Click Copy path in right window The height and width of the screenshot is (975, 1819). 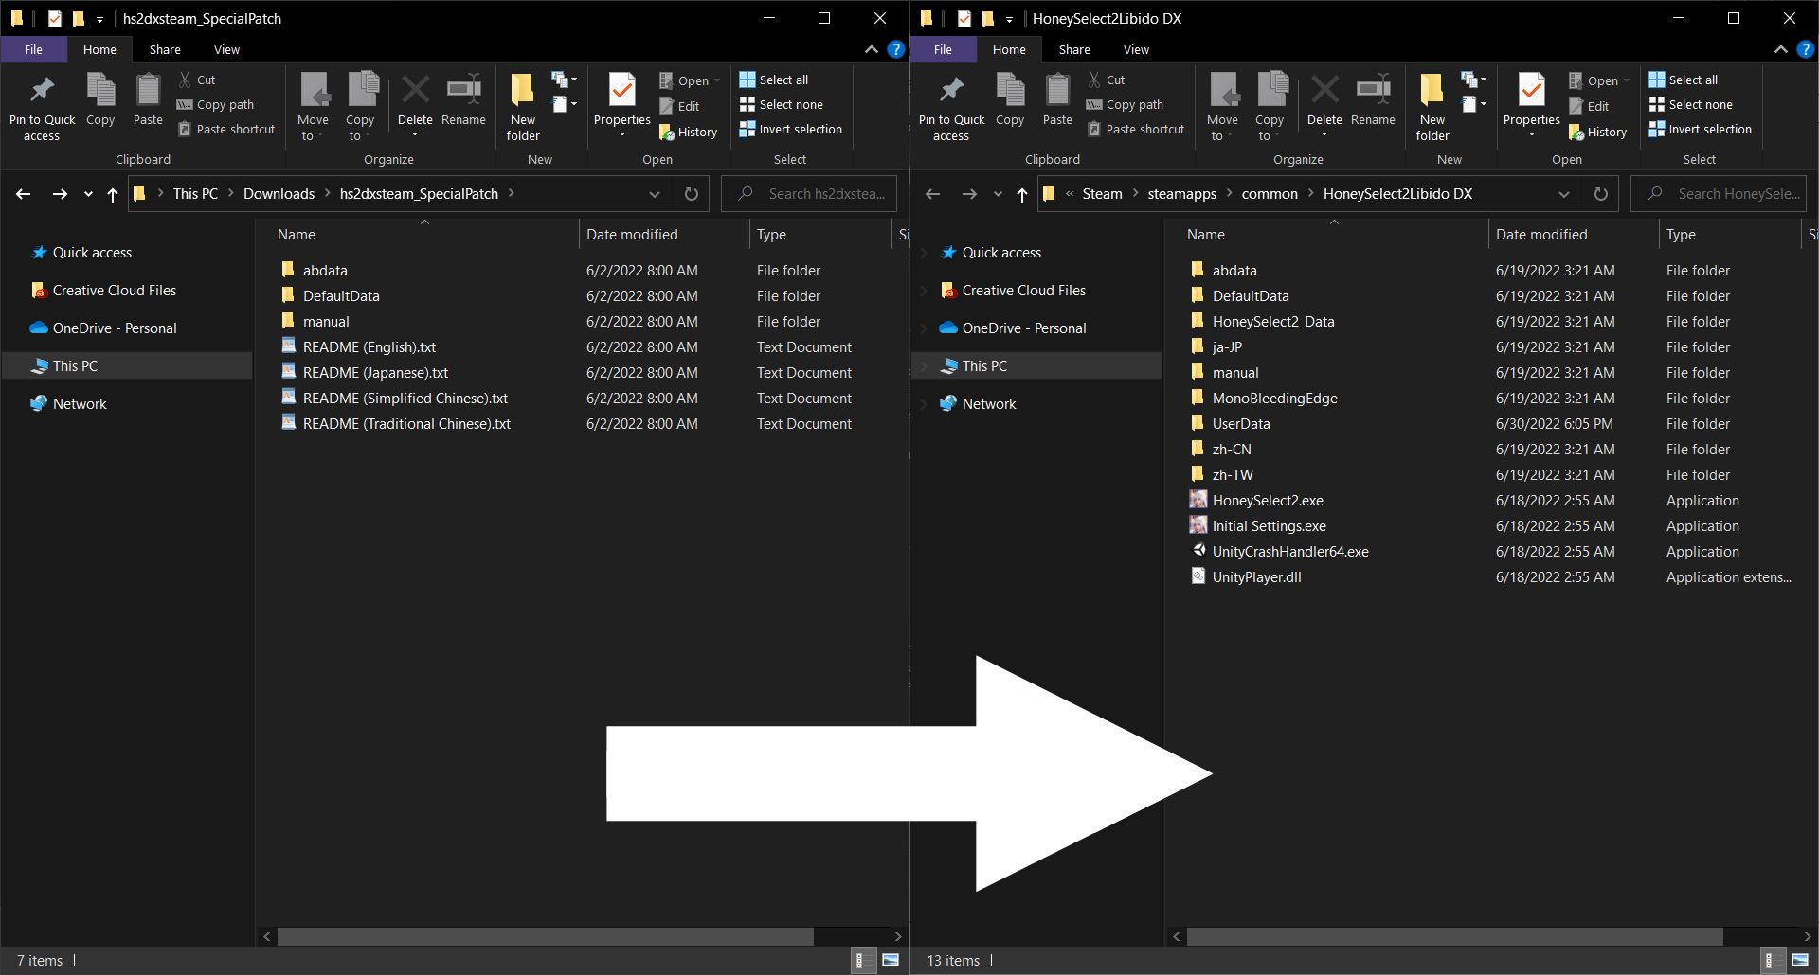(x=1126, y=105)
